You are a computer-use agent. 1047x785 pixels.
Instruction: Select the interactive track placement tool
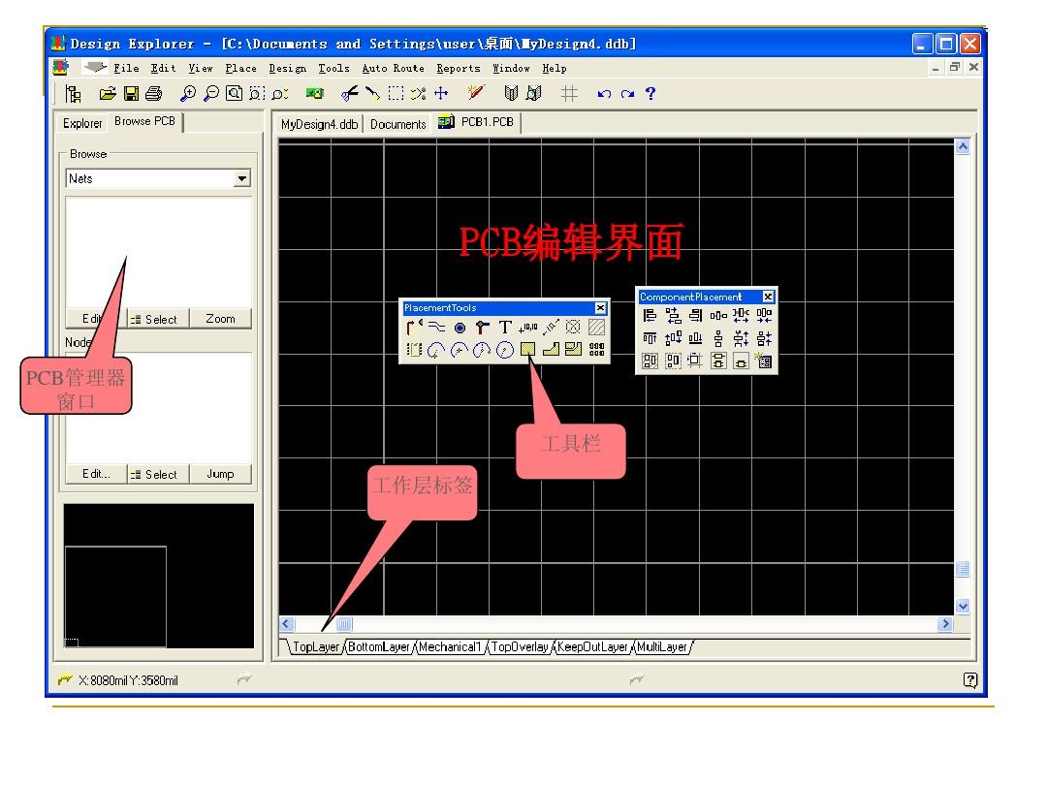pyautogui.click(x=410, y=328)
